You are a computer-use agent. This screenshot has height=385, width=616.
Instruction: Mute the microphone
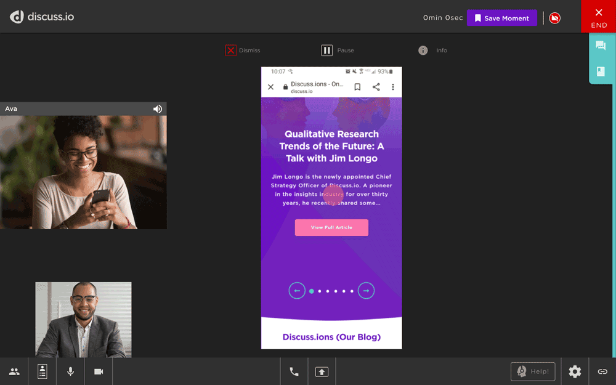pyautogui.click(x=70, y=371)
